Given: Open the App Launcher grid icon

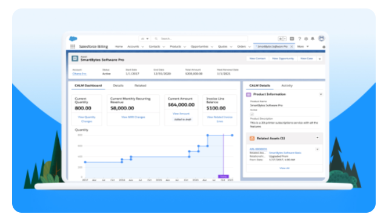Looking at the screenshot, I should pyautogui.click(x=73, y=47).
